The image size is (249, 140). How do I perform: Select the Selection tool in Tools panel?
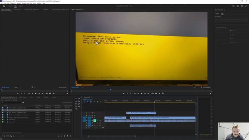pos(76,98)
